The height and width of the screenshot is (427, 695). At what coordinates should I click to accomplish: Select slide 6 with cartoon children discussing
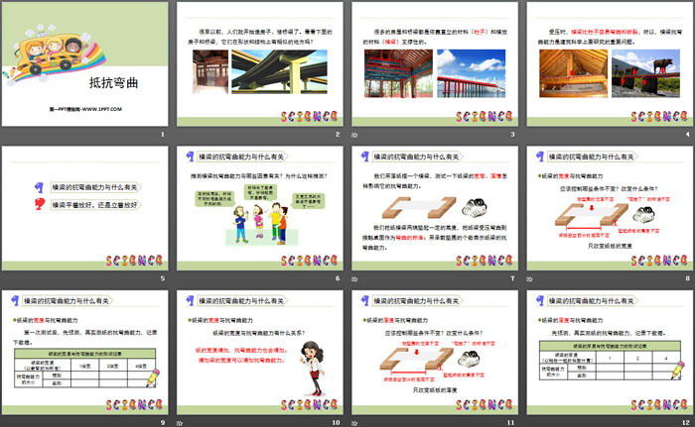[260, 208]
